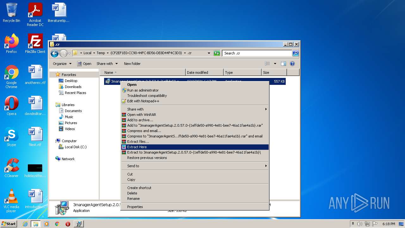Choose Compress and email...
405x228 pixels.
tap(195, 131)
